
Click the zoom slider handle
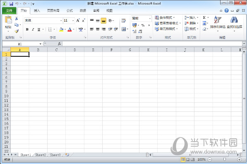click(x=225, y=159)
